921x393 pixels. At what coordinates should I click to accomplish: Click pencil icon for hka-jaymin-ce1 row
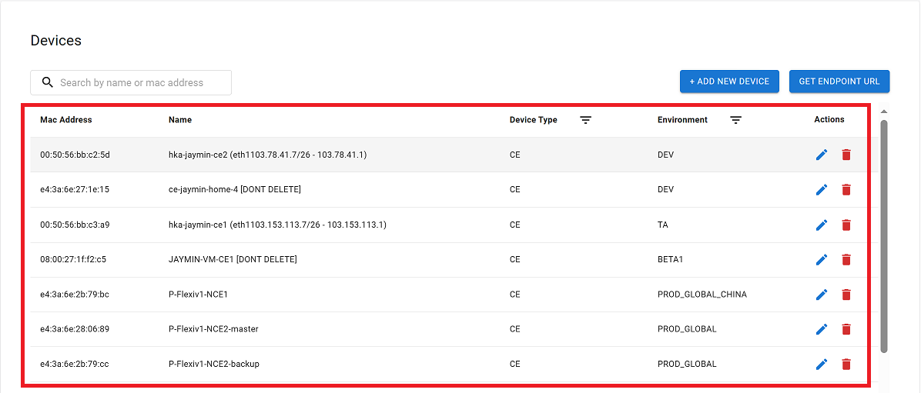tap(822, 225)
